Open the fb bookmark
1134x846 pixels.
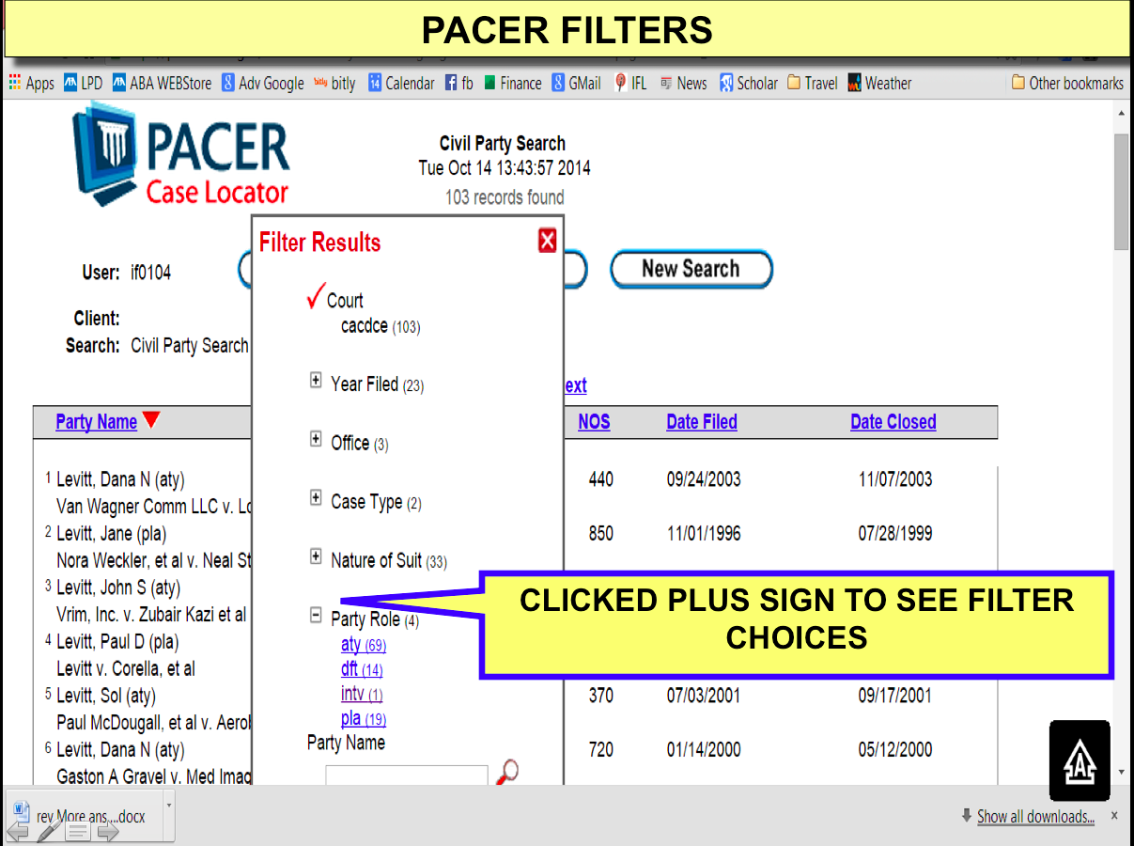coord(458,83)
